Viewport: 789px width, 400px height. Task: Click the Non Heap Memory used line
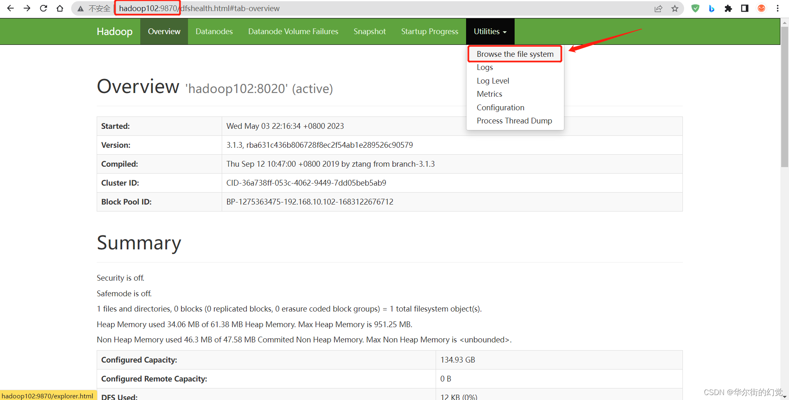pos(304,340)
